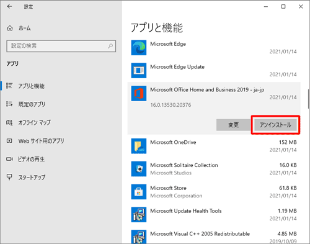Select the 既定のアプリ sidebar icon
This screenshot has height=244, width=310.
[9, 104]
